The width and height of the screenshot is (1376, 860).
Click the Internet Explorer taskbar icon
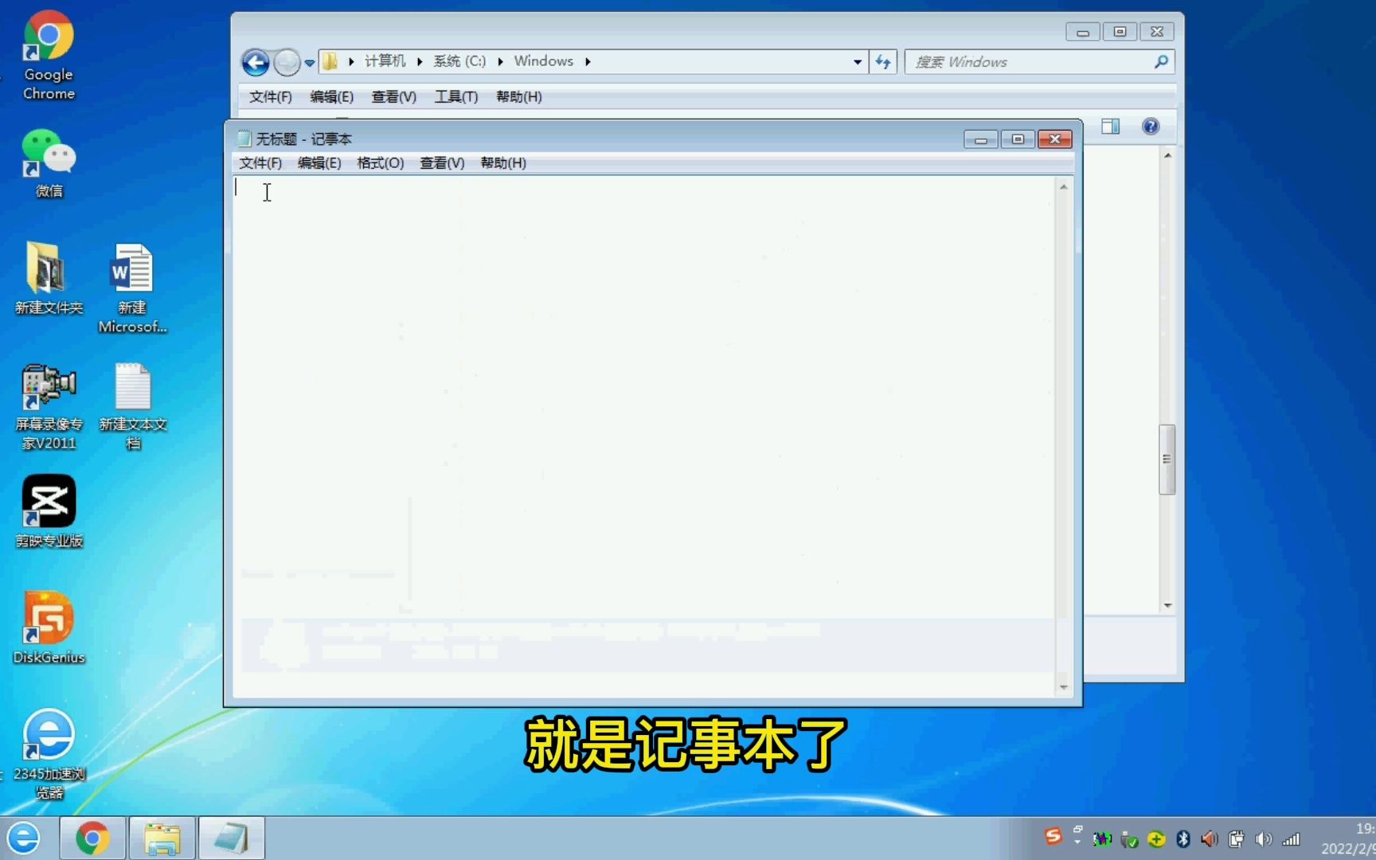24,838
